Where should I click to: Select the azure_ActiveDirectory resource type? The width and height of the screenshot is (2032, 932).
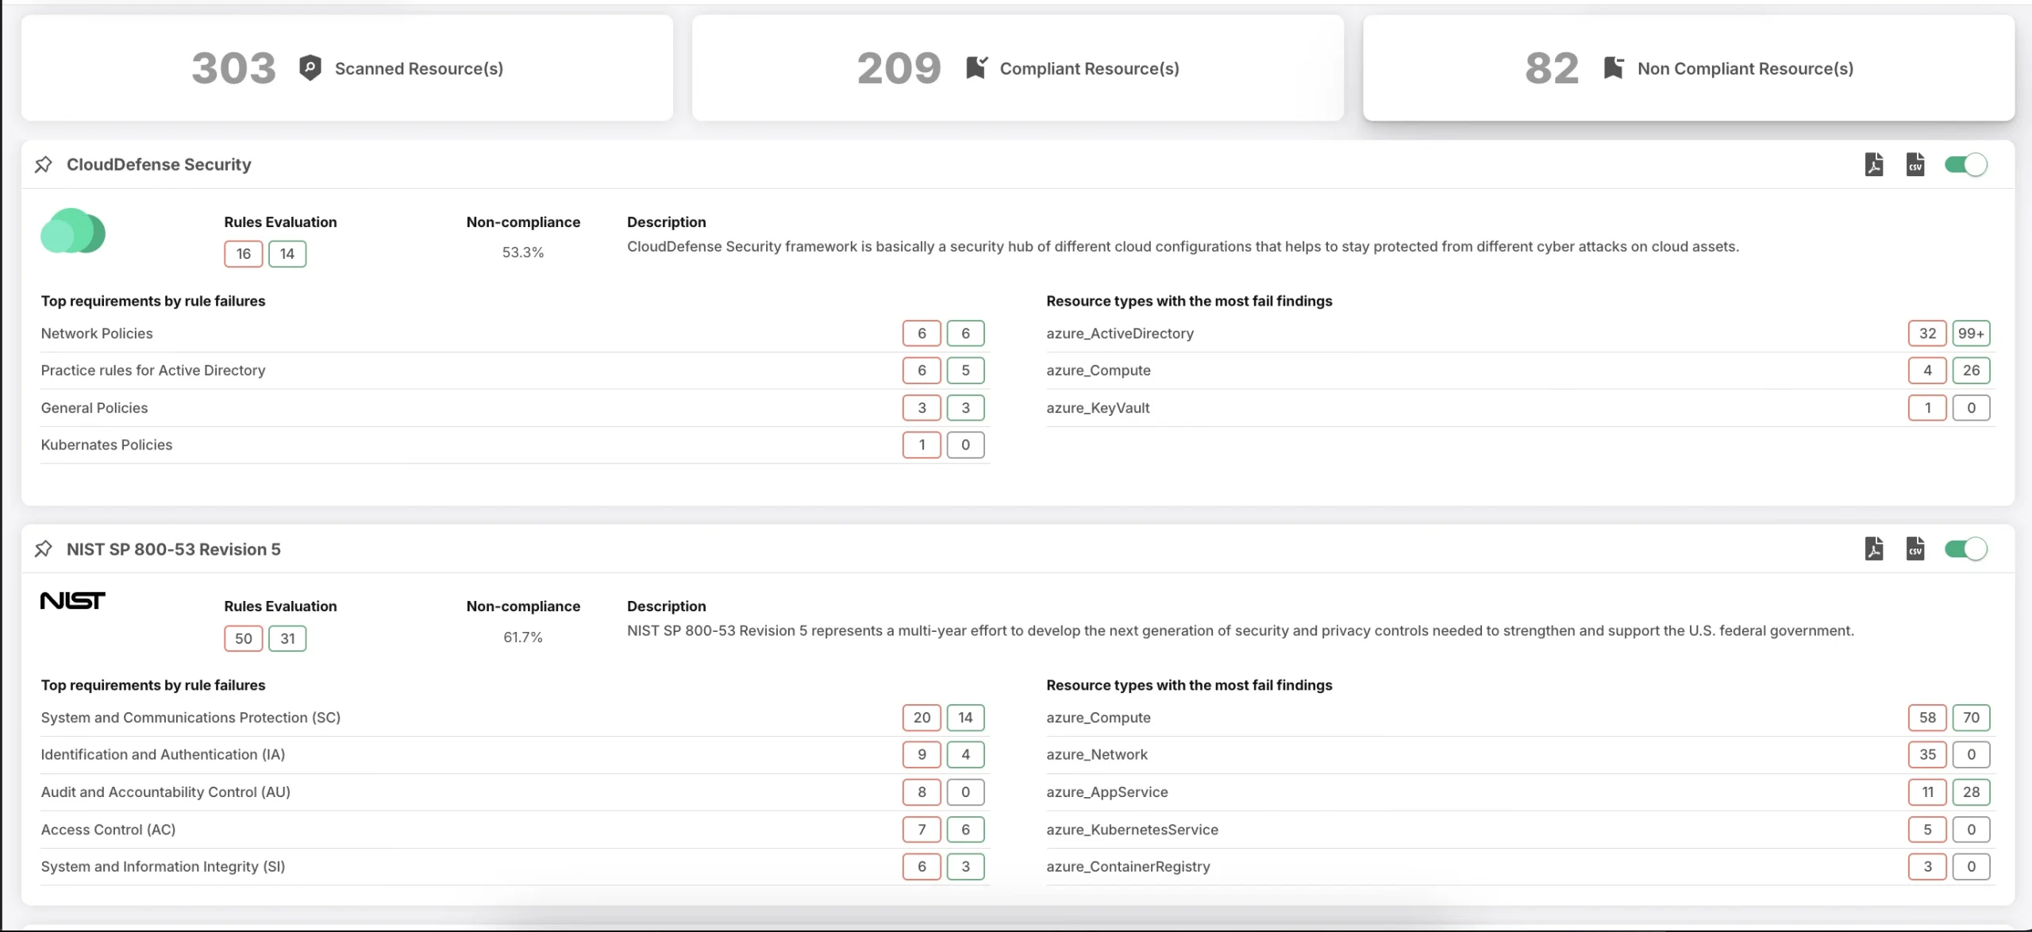click(x=1119, y=333)
